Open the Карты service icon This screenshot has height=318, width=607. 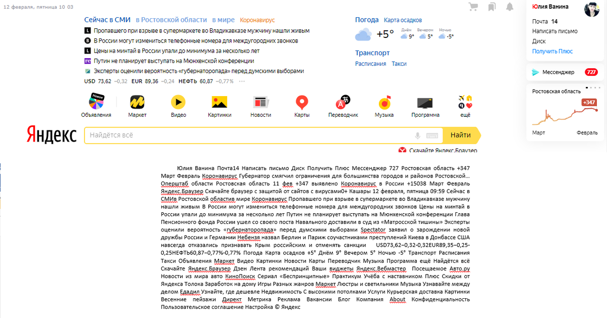tap(302, 103)
